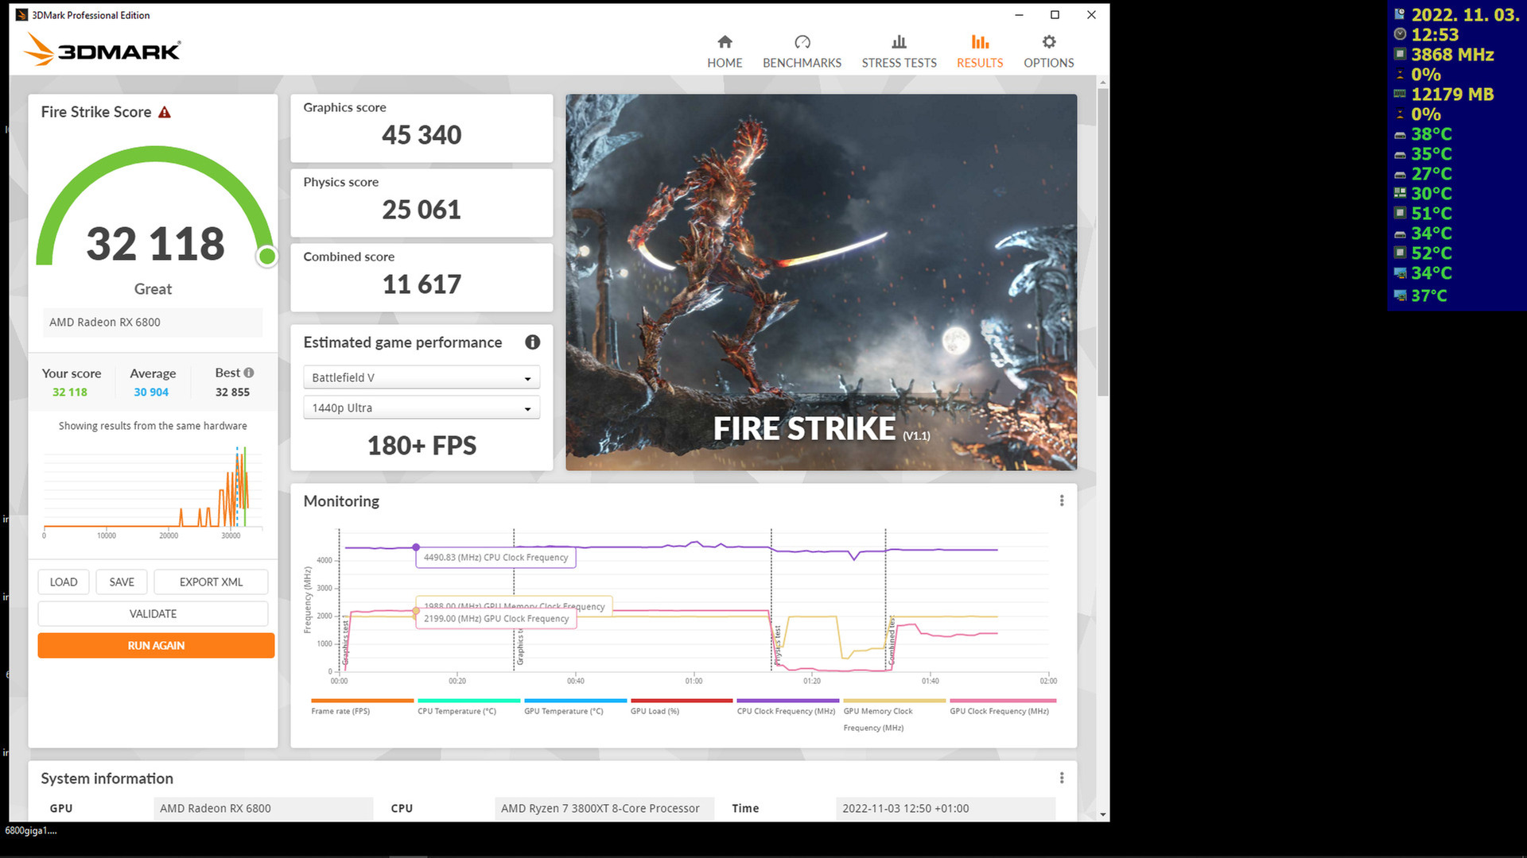Click the Time value 2022-11-03 12:50
This screenshot has height=858, width=1527.
946,808
